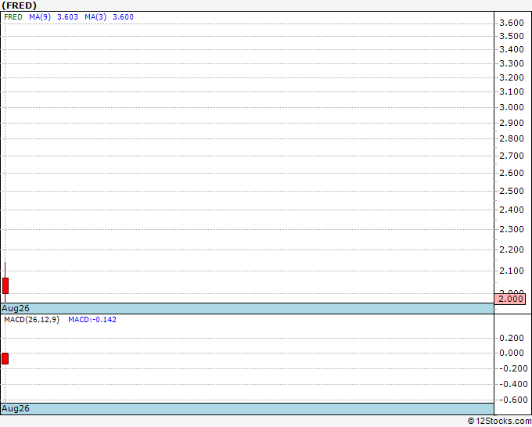The image size is (532, 427).
Task: Click the -0.600 MACD axis label
Action: point(513,400)
